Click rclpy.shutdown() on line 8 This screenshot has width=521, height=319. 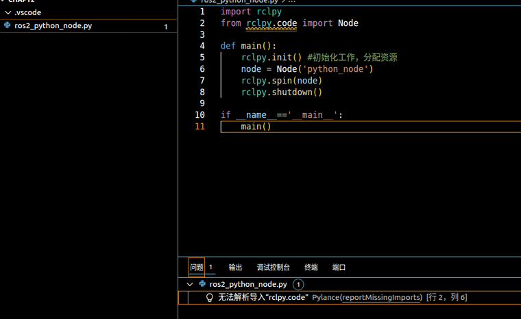(282, 92)
